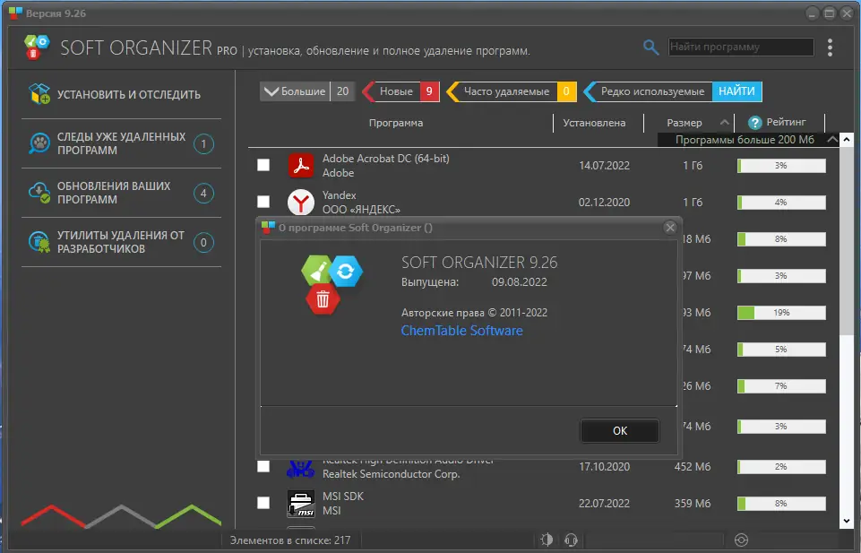861x553 pixels.
Task: Click the Install and Track box icon
Action: coord(39,94)
